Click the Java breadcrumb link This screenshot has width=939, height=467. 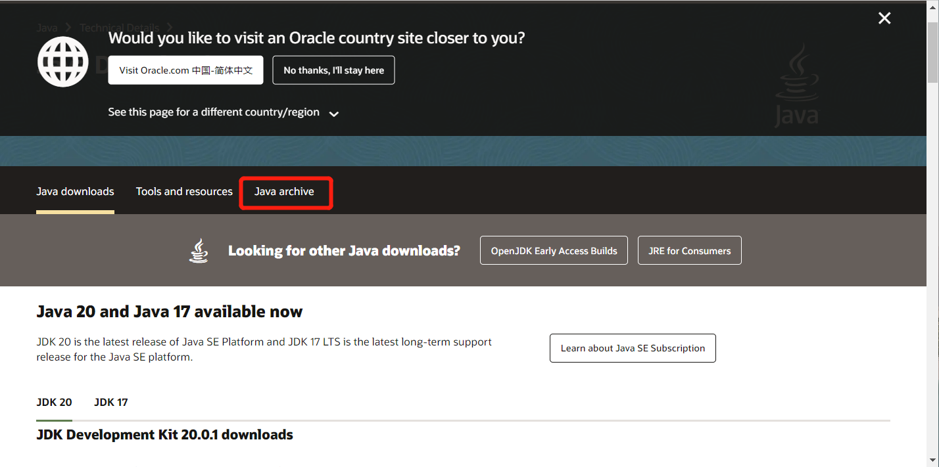[x=47, y=28]
